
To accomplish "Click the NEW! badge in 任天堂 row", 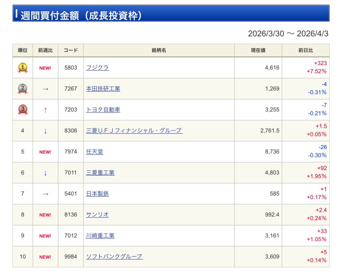I will pyautogui.click(x=45, y=152).
